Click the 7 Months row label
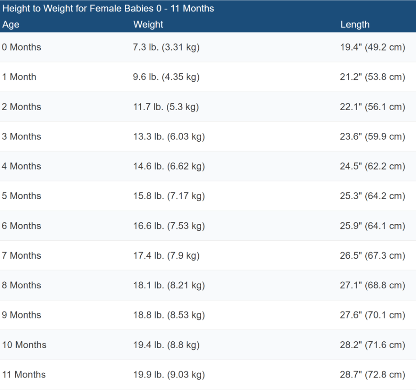Viewport: 416px width, 392px height. (21, 255)
